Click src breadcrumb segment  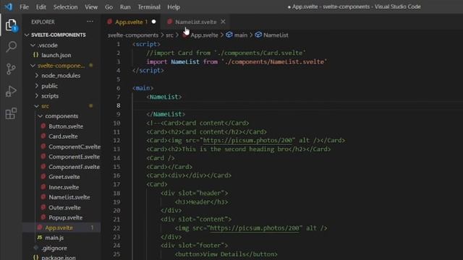click(x=169, y=35)
